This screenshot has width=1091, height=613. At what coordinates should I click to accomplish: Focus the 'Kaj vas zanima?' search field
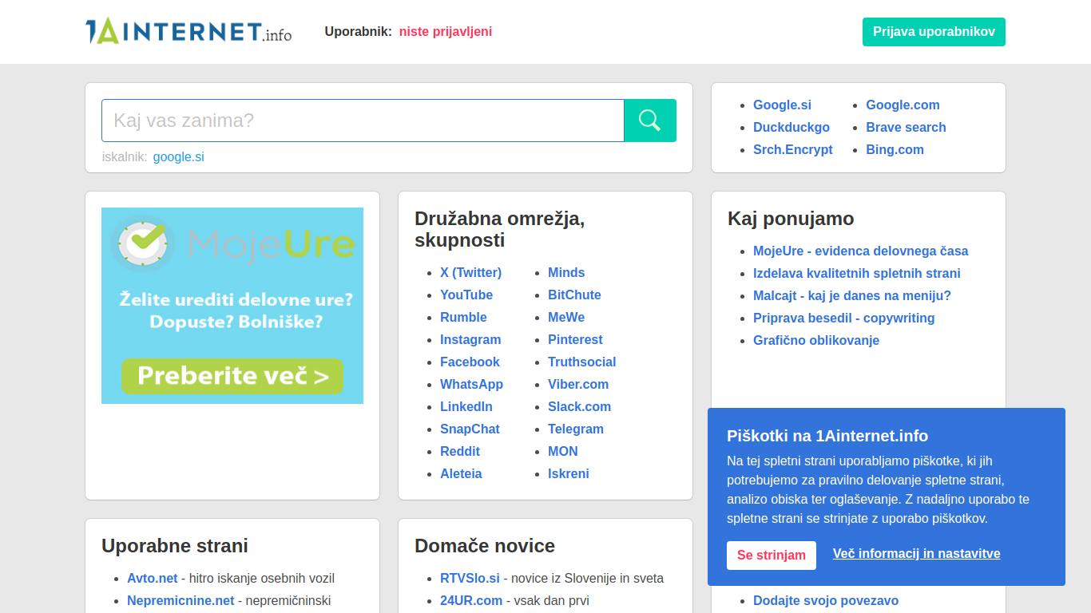pos(363,121)
